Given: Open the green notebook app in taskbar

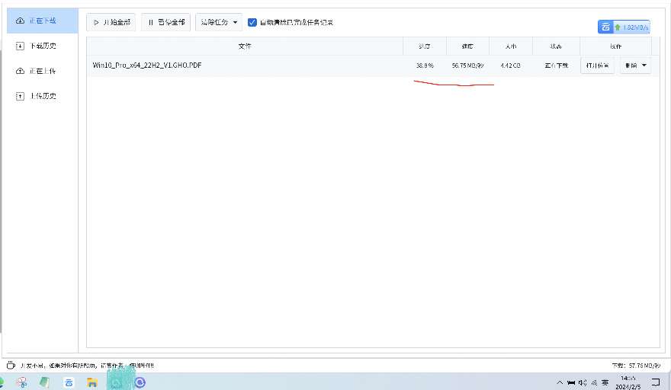Looking at the screenshot, I should coord(45,382).
